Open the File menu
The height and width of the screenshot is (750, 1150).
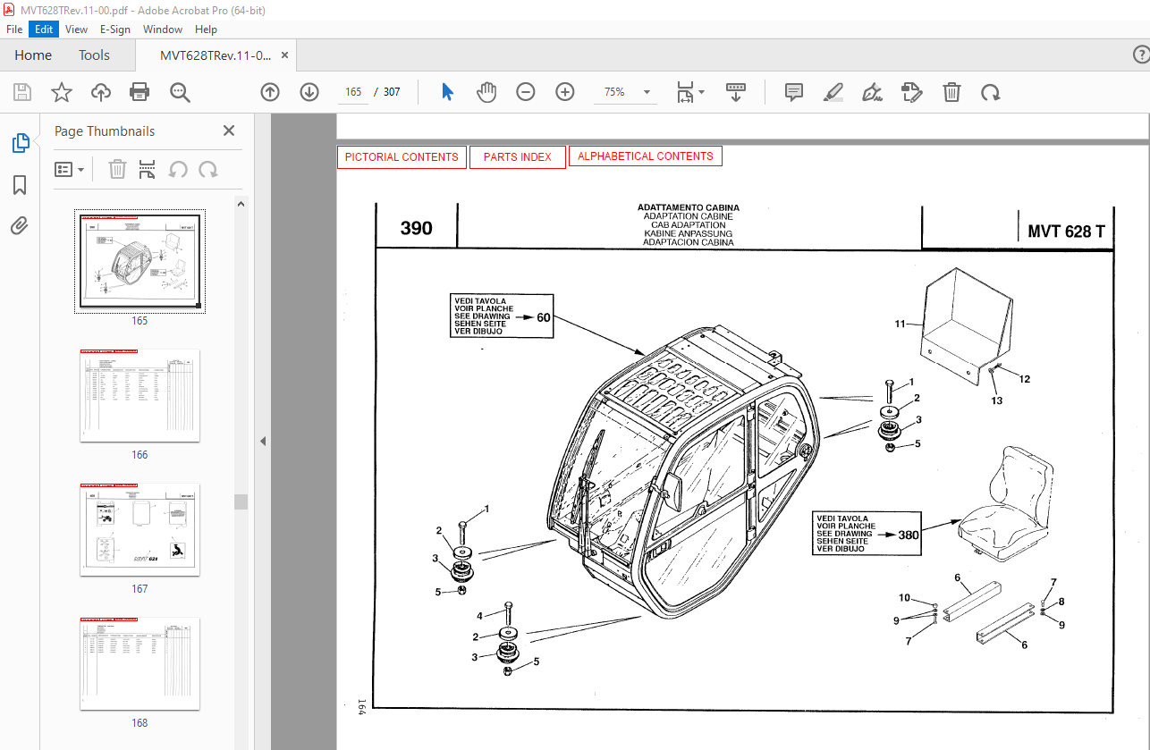14,29
